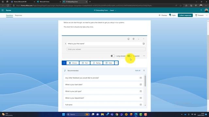Toggle the Long answer switch
The height and width of the screenshot is (117, 209).
tap(113, 56)
